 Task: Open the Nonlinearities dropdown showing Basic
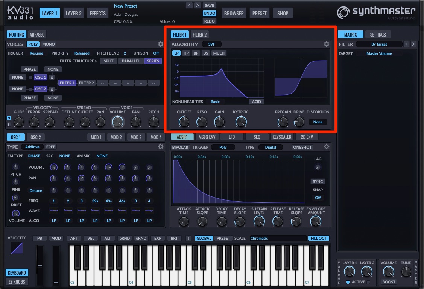point(215,102)
